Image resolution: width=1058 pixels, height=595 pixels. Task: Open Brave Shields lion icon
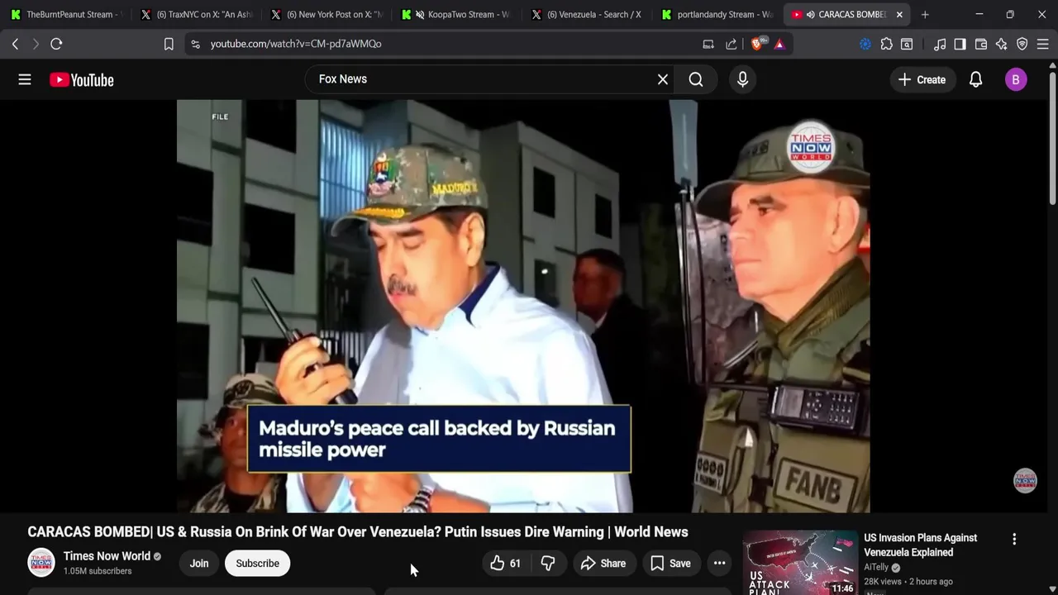click(757, 44)
